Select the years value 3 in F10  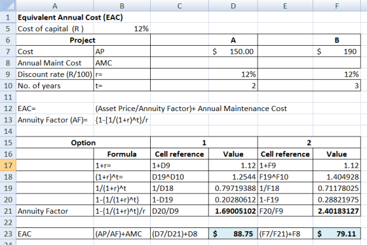pyautogui.click(x=337, y=86)
